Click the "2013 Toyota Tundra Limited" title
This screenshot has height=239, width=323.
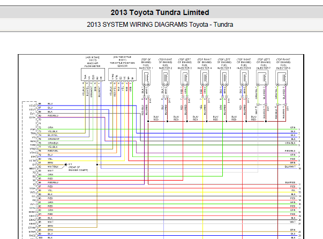(160, 12)
